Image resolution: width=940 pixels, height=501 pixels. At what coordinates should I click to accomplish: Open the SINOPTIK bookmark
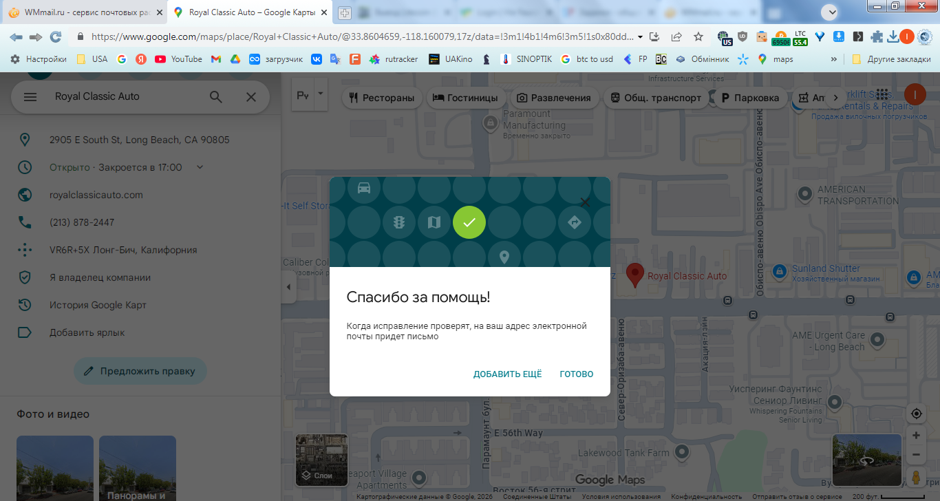coord(526,59)
